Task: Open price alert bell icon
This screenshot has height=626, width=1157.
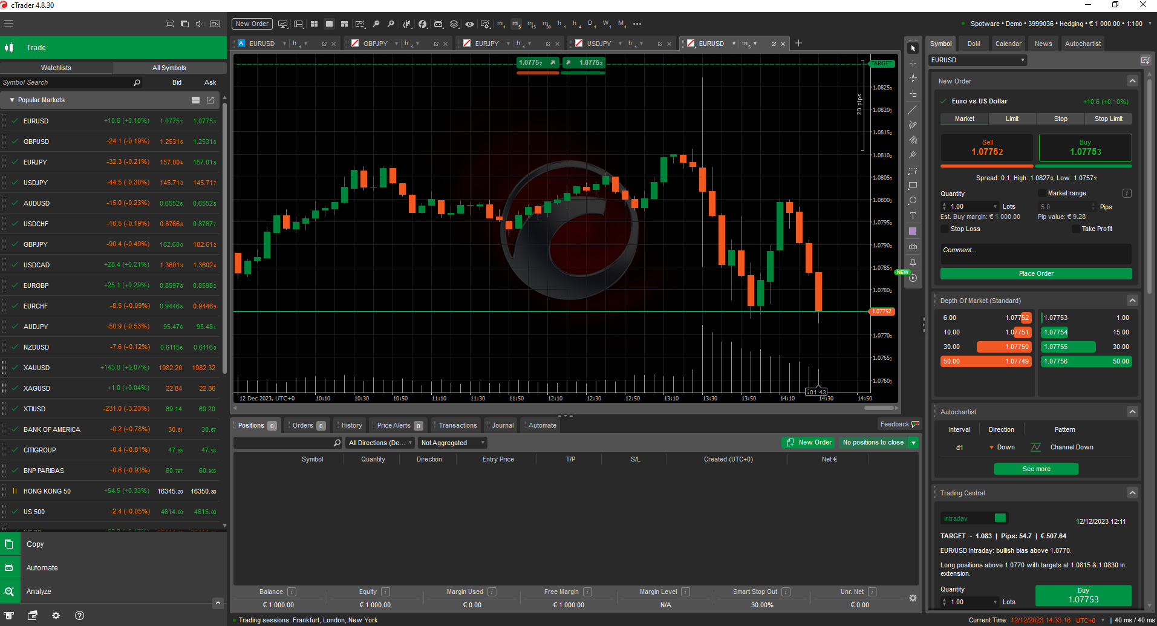Action: 913,262
